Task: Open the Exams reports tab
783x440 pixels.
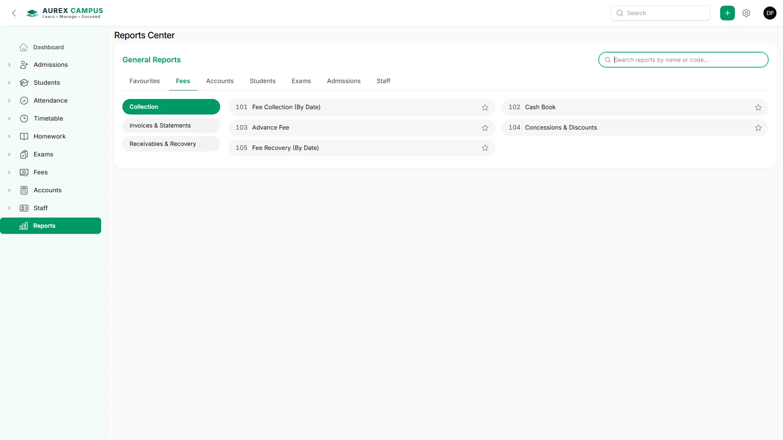Action: 301,81
